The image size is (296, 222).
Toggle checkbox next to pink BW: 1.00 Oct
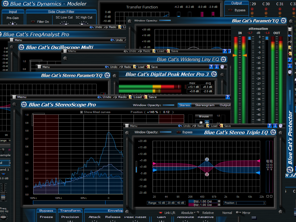point(219,205)
